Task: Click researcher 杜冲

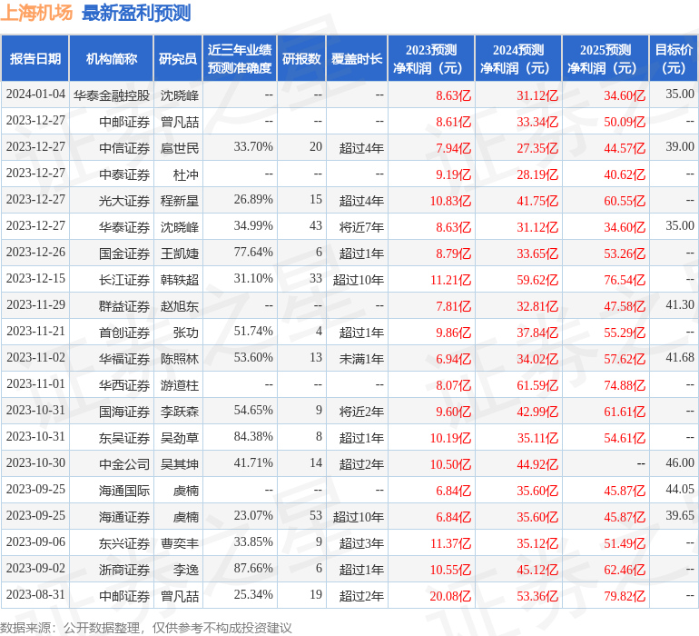Action: pyautogui.click(x=186, y=174)
